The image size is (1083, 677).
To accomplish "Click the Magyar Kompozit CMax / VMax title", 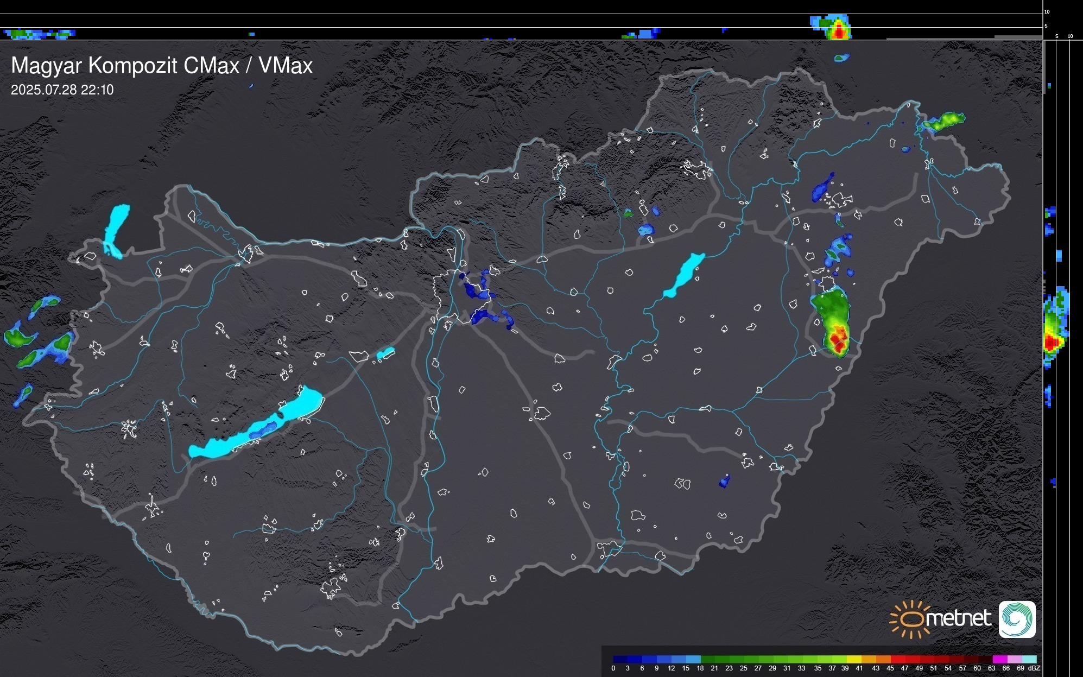I will tap(162, 66).
